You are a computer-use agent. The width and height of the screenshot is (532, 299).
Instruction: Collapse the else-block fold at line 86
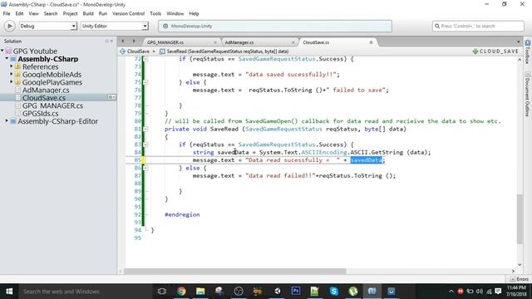click(145, 168)
